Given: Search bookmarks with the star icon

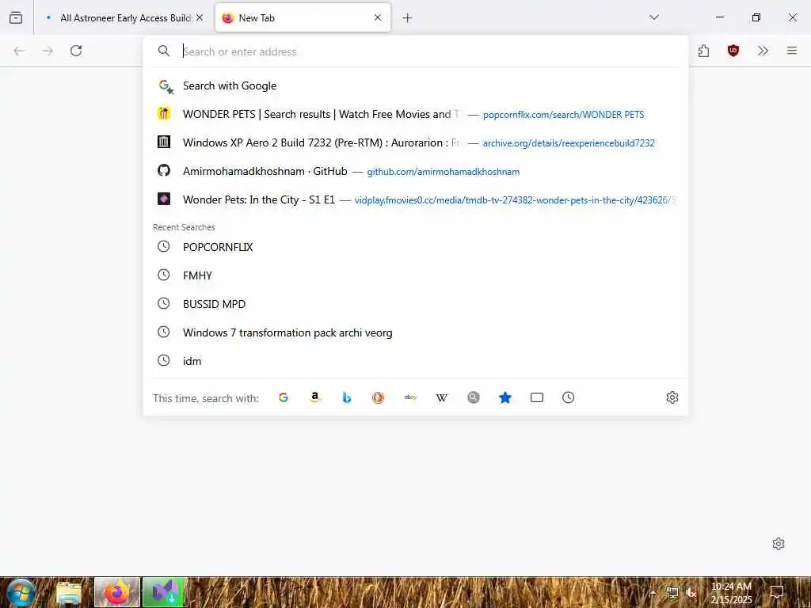Looking at the screenshot, I should 505,397.
